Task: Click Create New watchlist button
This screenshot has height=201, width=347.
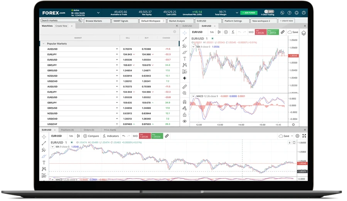Action: click(61, 26)
